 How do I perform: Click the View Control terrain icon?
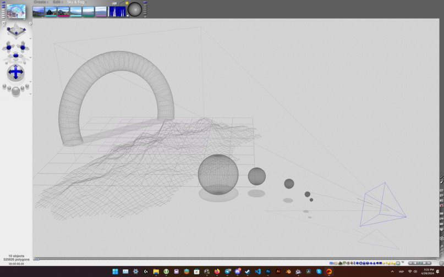pyautogui.click(x=15, y=29)
